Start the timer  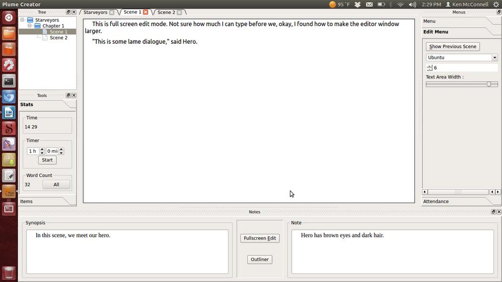pos(47,160)
